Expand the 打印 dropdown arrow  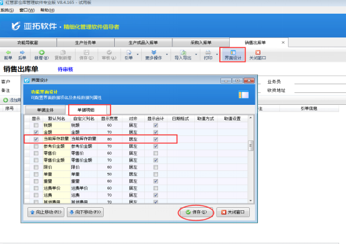pos(217,54)
